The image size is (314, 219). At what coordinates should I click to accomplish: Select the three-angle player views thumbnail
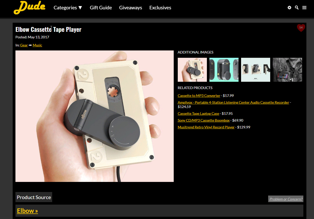(x=256, y=70)
